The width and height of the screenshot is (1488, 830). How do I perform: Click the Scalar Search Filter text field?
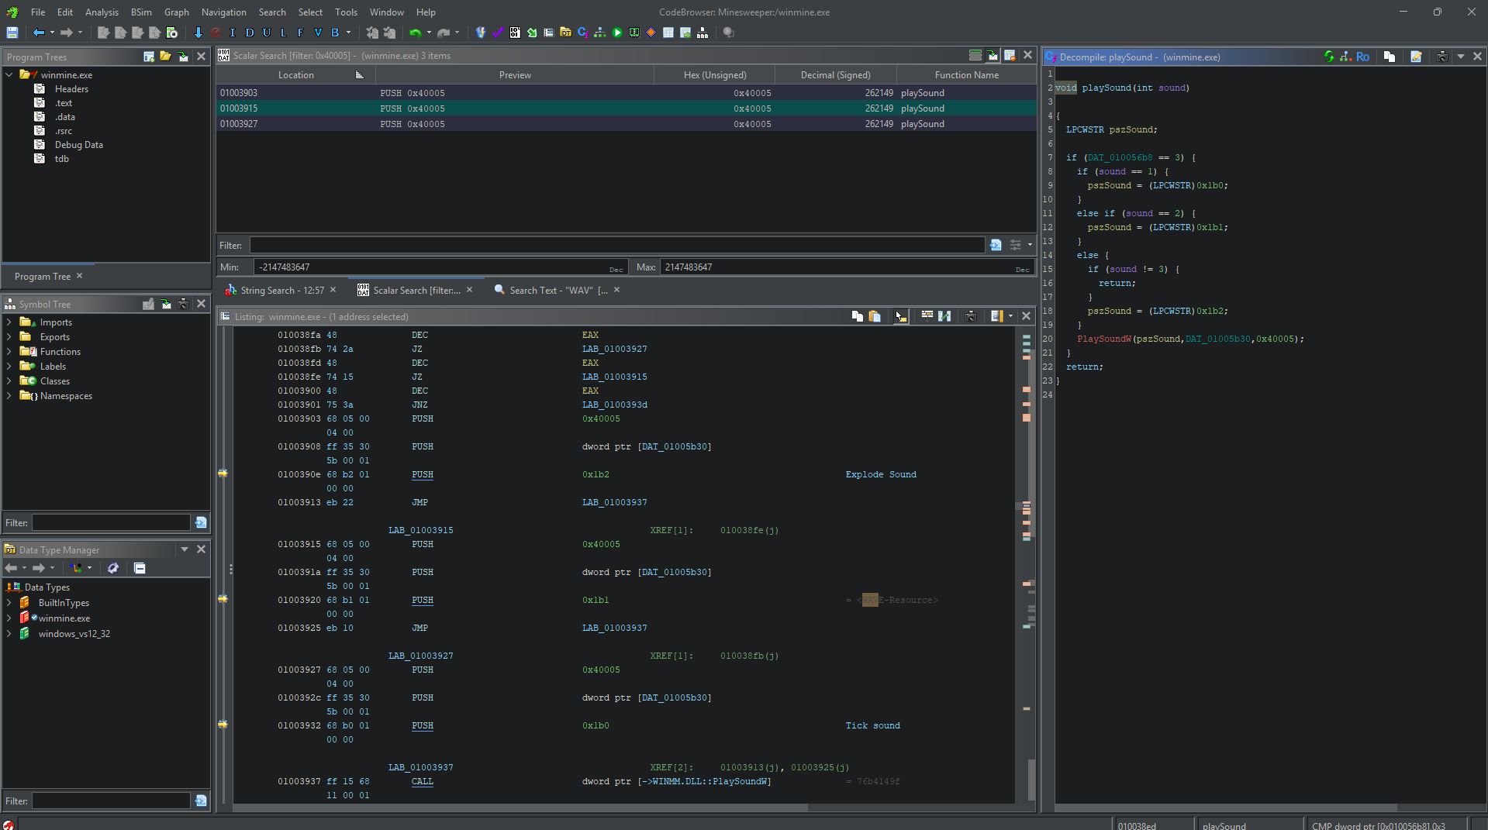(617, 246)
